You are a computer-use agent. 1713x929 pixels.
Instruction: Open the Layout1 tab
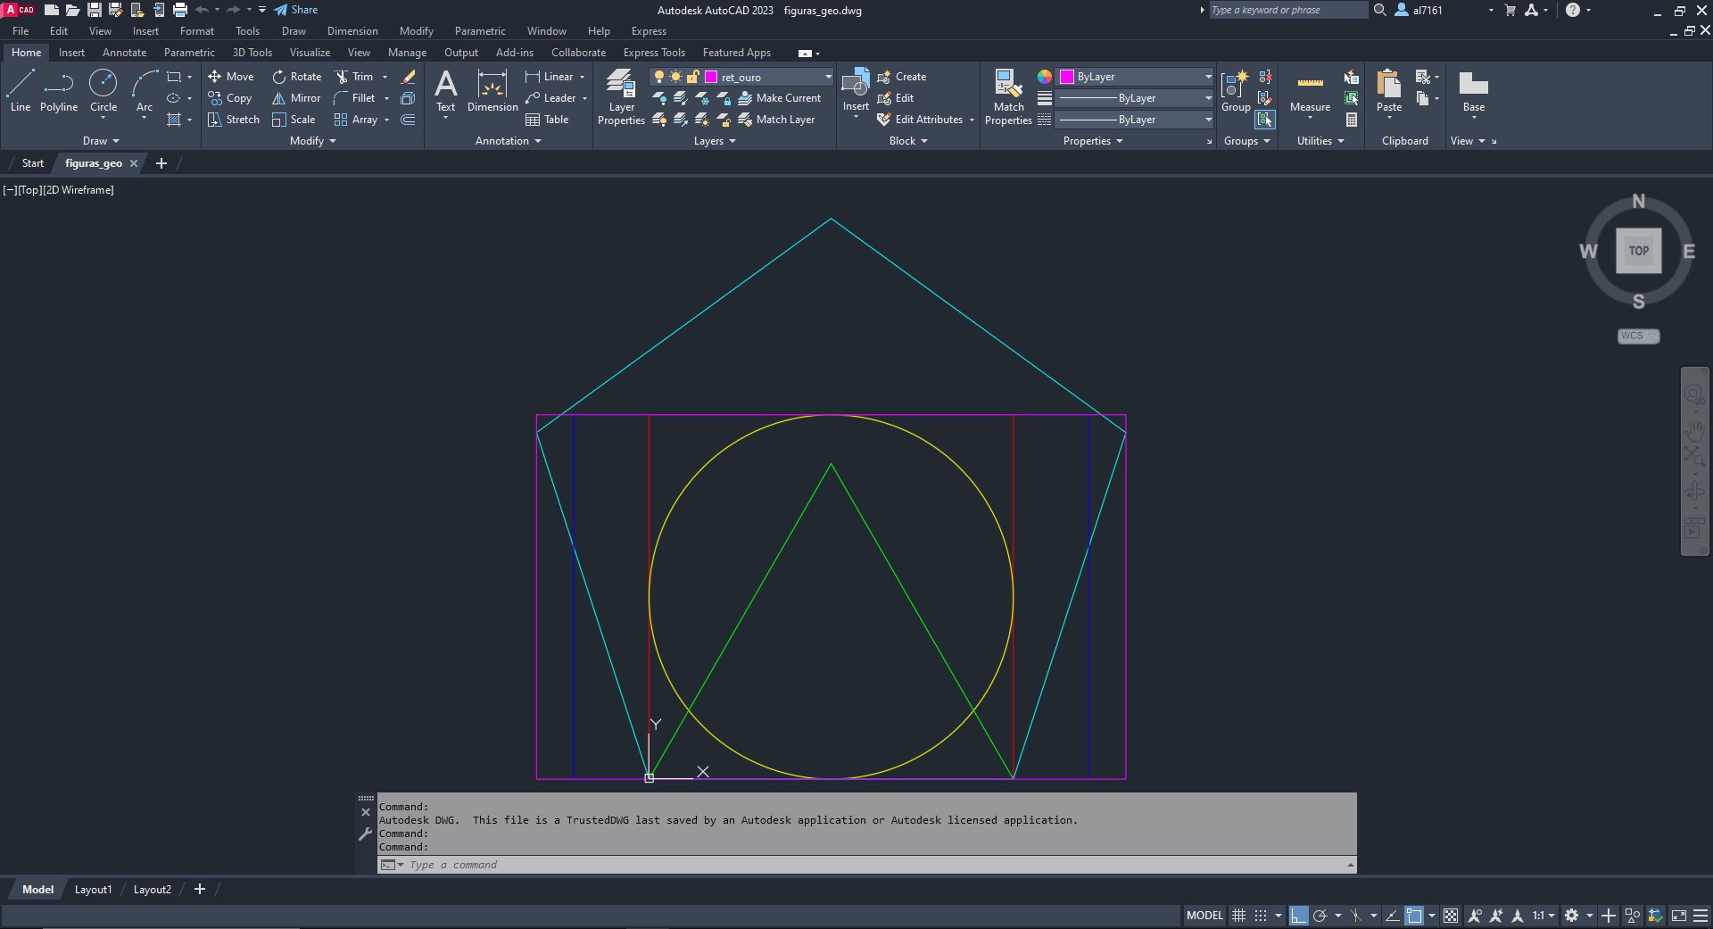(x=93, y=890)
